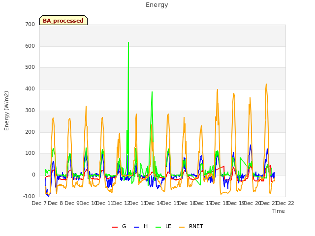Click the BA_processed annotation label
Screen dimensions: 315x236
pos(63,21)
